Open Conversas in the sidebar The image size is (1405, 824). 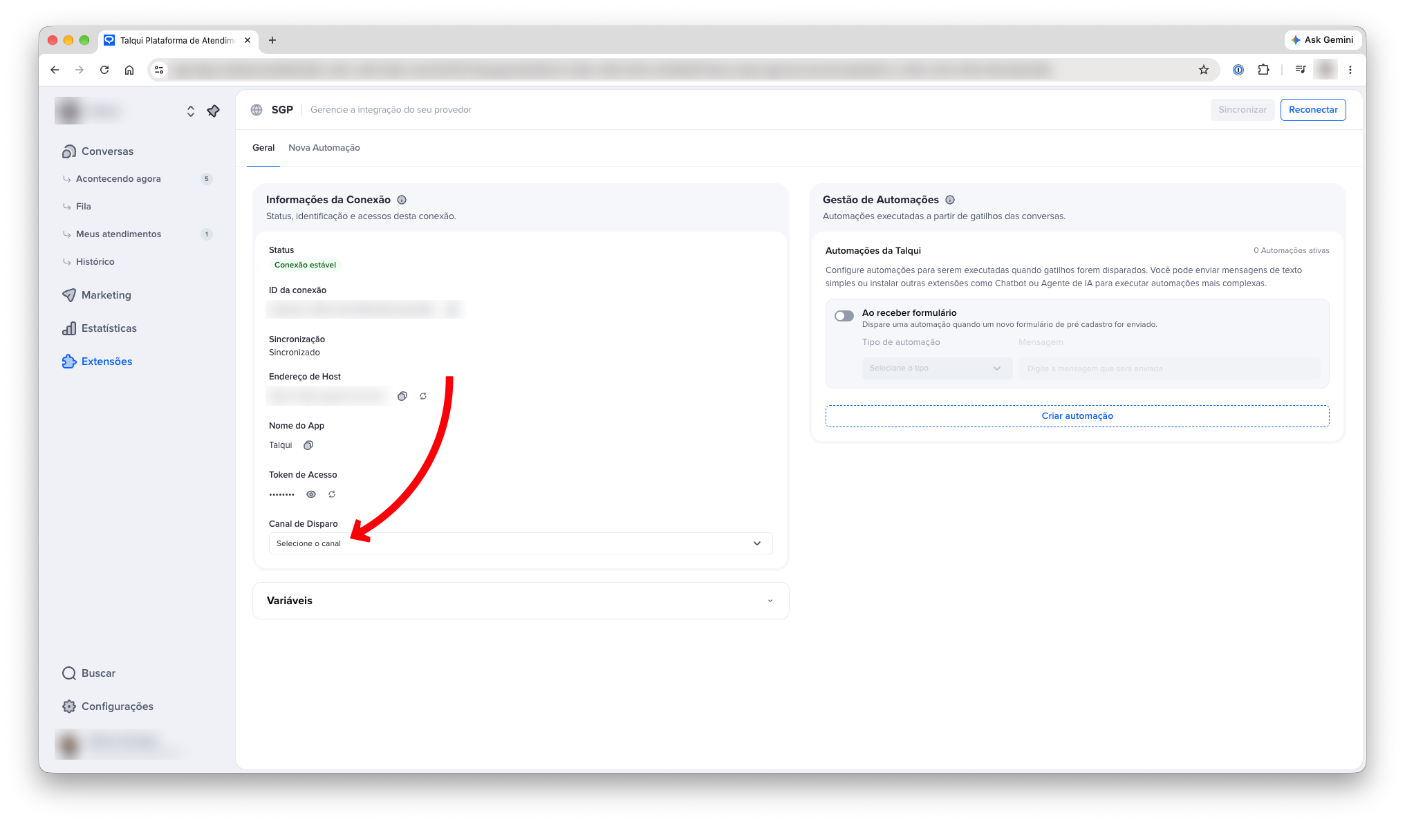coord(97,151)
